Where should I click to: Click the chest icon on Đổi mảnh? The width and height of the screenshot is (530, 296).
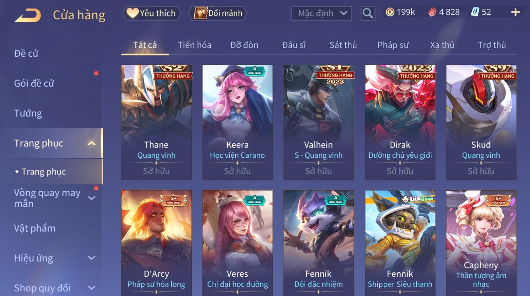(201, 13)
